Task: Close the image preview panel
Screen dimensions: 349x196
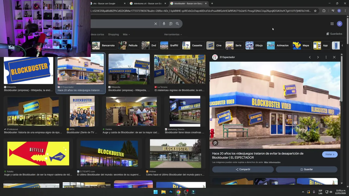Action: click(x=334, y=57)
